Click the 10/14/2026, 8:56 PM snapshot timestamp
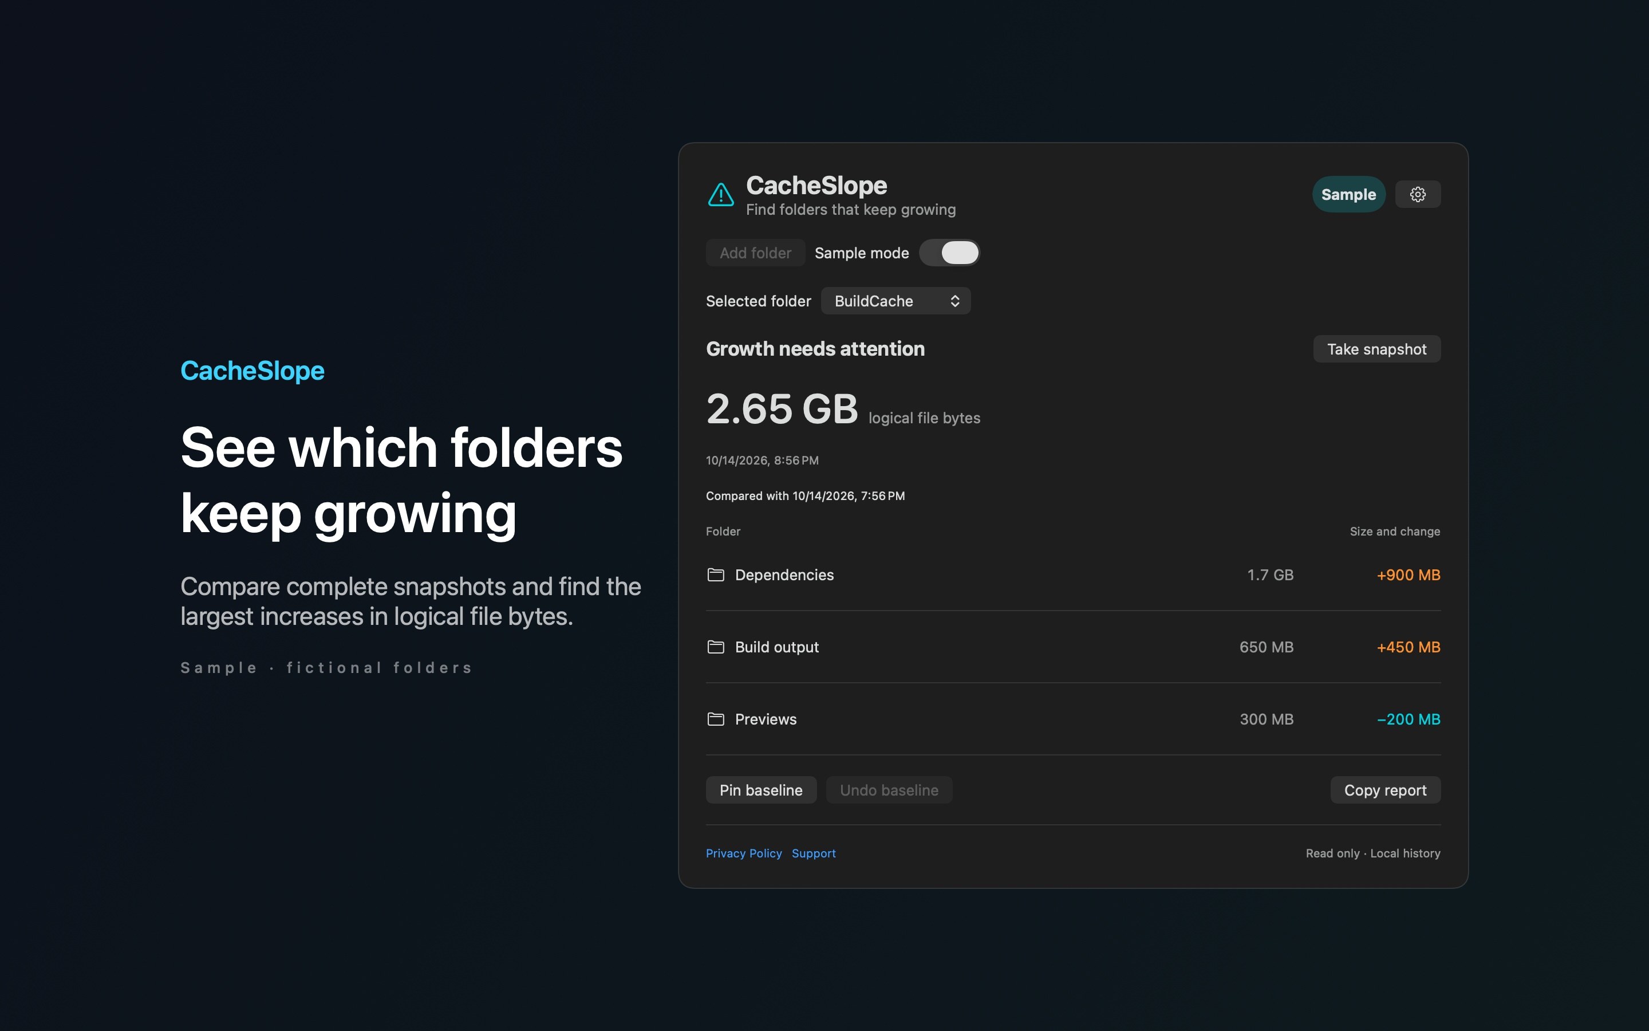This screenshot has width=1649, height=1031. point(762,461)
